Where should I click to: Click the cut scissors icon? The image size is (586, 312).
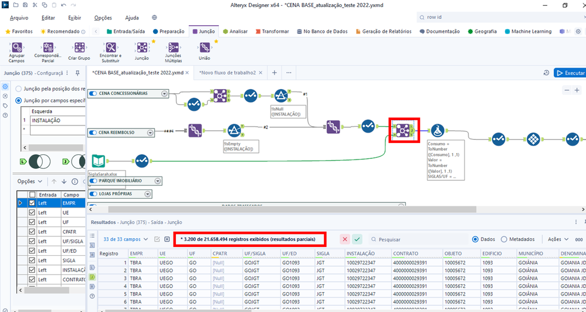pyautogui.click(x=35, y=5)
